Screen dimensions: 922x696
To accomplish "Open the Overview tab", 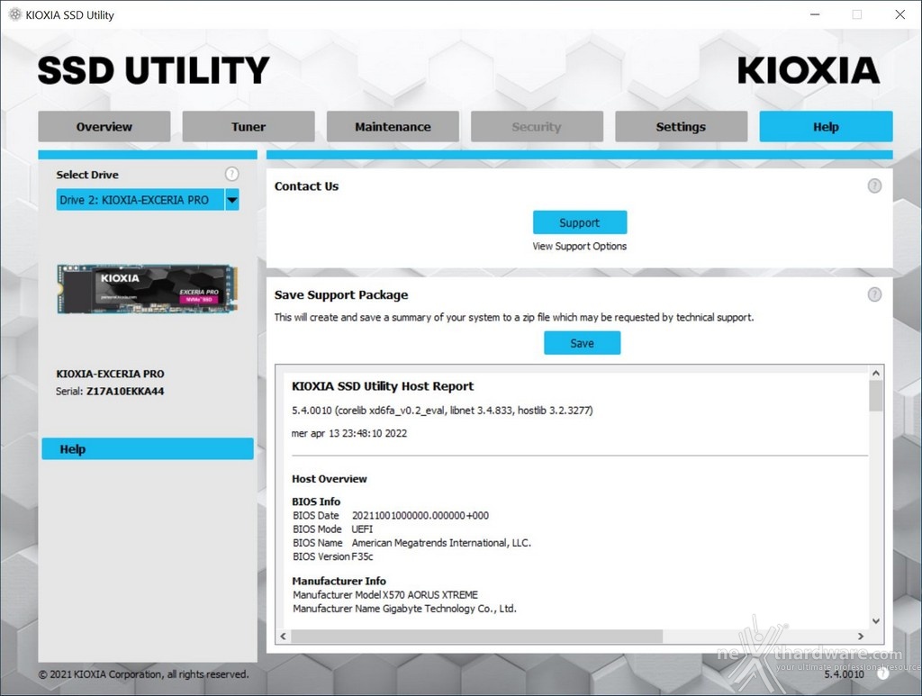I will [104, 126].
